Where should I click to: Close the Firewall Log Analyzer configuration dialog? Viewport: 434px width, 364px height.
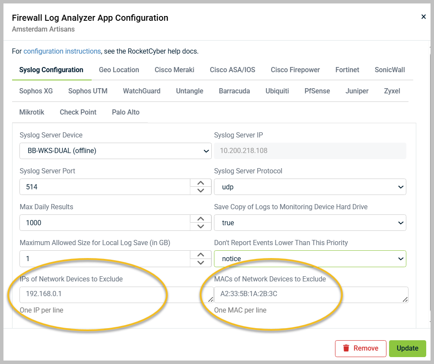coord(423,16)
